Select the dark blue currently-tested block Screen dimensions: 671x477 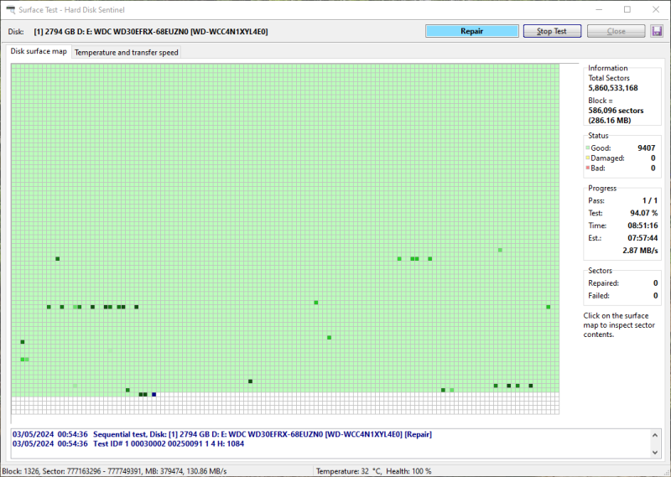click(154, 395)
